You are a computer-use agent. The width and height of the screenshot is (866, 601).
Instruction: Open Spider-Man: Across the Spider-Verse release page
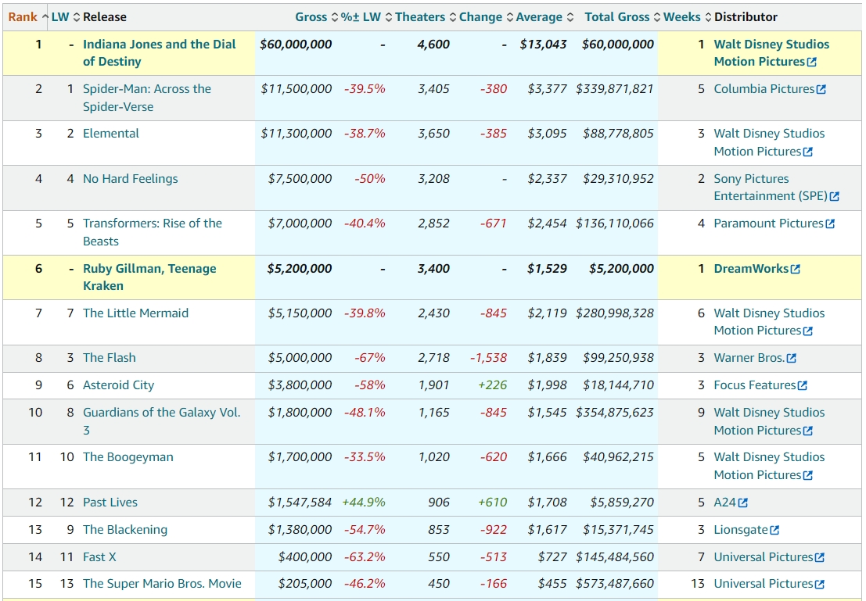147,98
